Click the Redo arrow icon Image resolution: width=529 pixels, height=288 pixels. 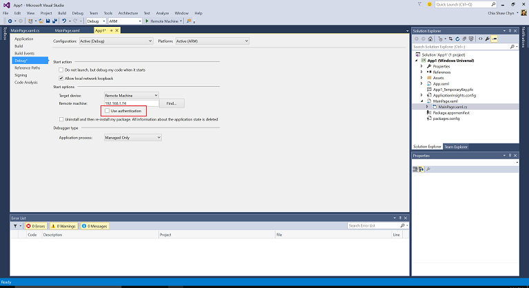(x=75, y=21)
